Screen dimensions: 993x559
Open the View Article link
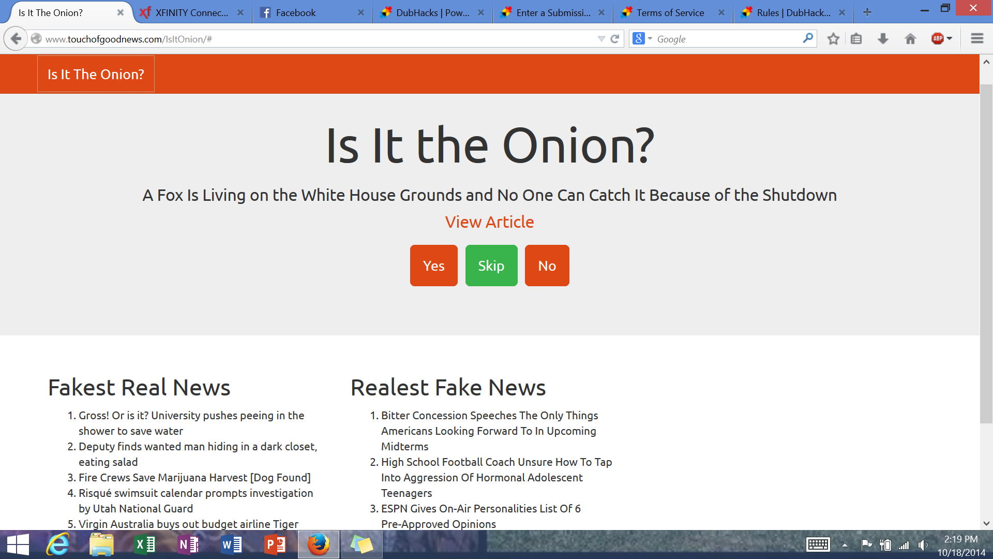[489, 222]
